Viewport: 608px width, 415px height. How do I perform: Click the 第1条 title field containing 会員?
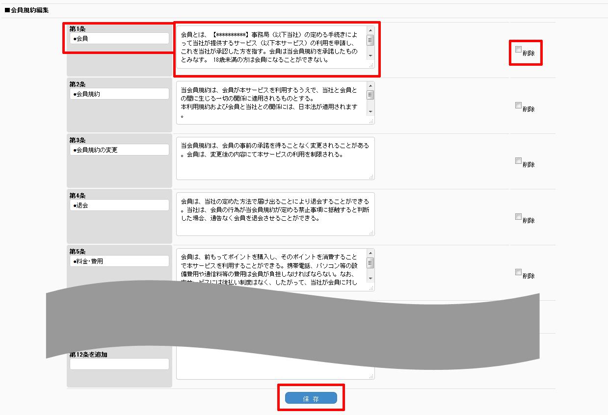(x=119, y=38)
